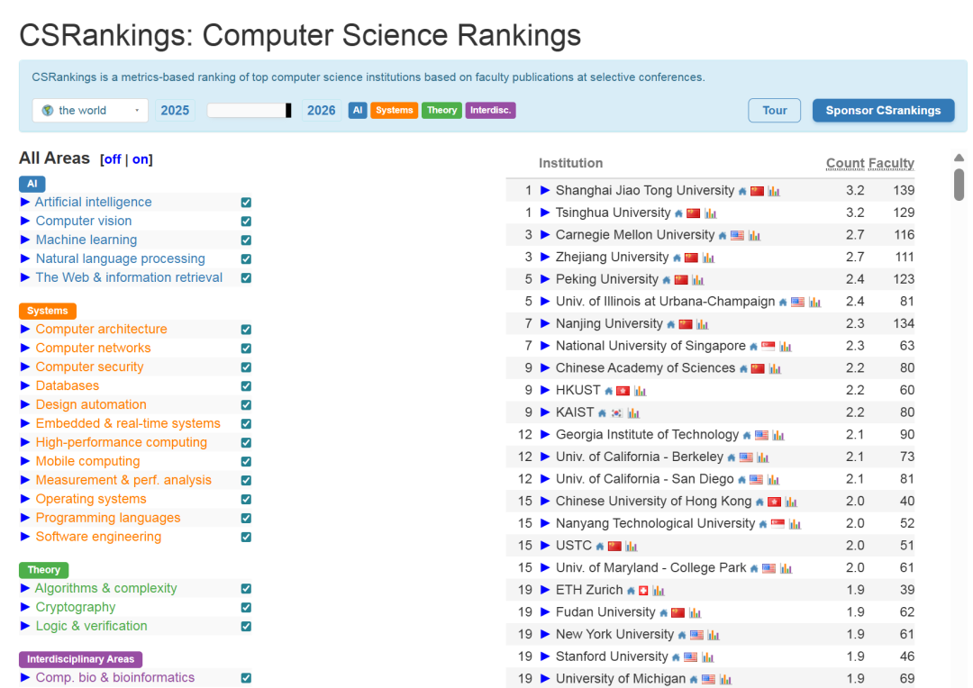
Task: Toggle Machine learning area checkbox
Action: point(246,240)
